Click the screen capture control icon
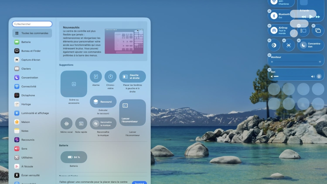Image resolution: width=327 pixels, height=184 pixels. coord(289,45)
